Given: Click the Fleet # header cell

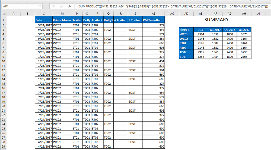Looking at the screenshot, I should (x=186, y=30).
